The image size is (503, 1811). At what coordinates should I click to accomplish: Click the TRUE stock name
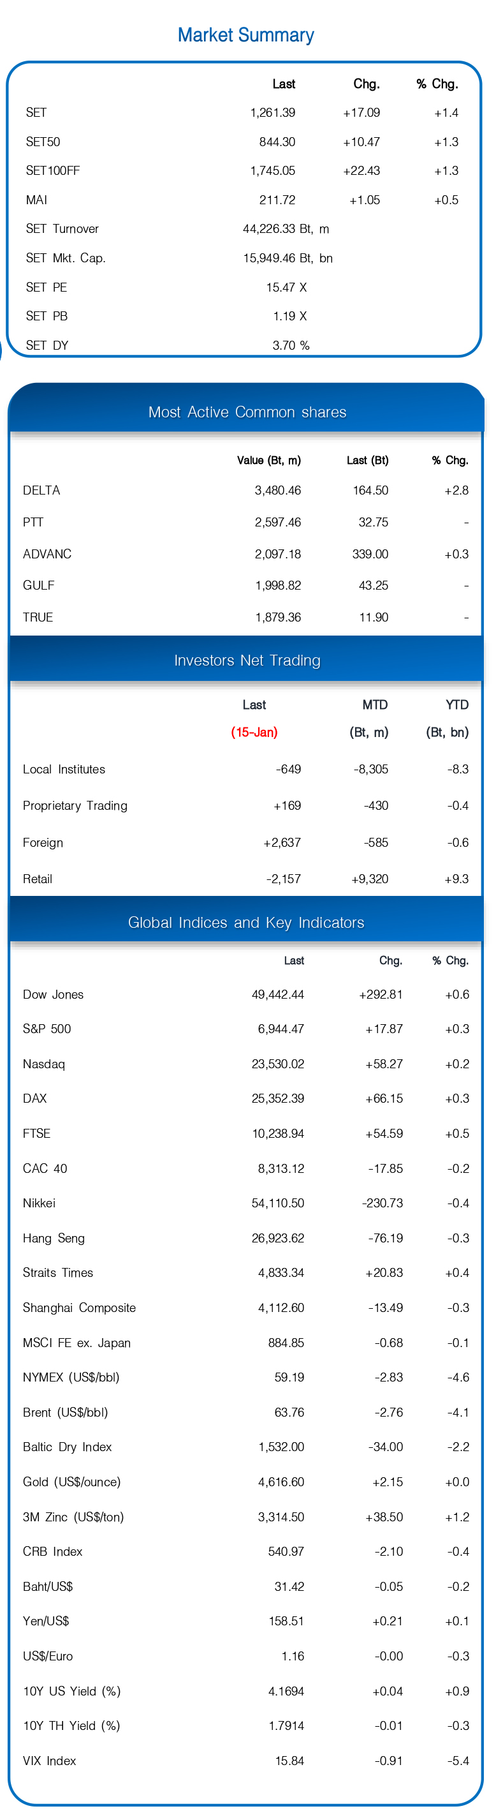(x=38, y=617)
